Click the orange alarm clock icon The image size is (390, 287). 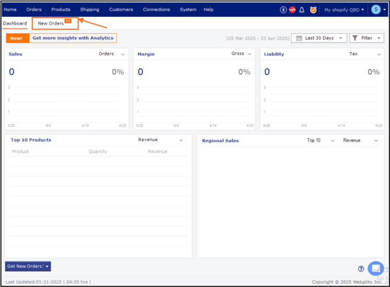pos(313,10)
